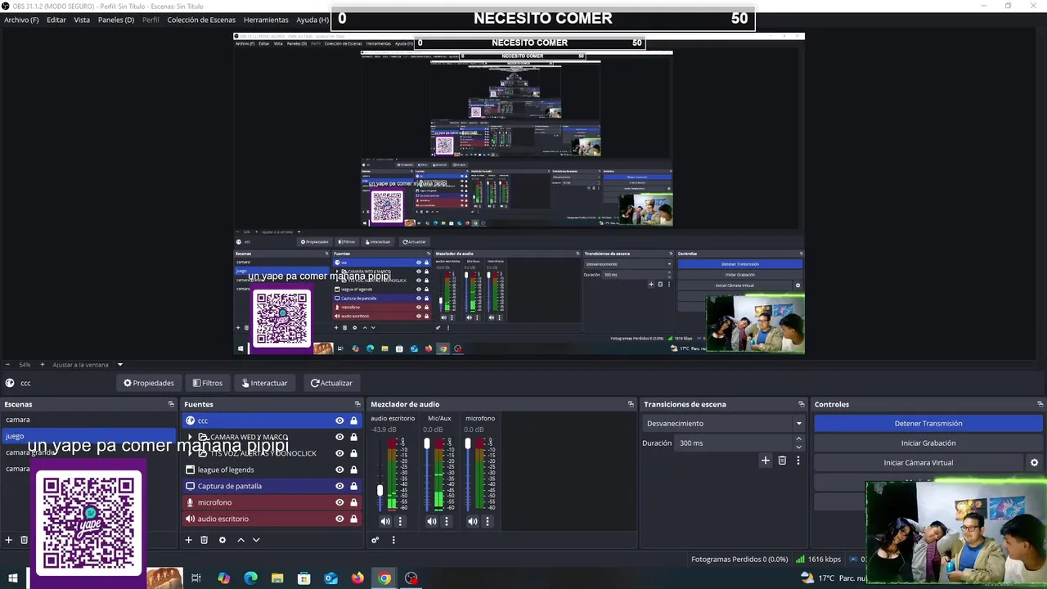The image size is (1047, 589).
Task: Adjust the Mic/Aux volume fader
Action: [x=426, y=443]
